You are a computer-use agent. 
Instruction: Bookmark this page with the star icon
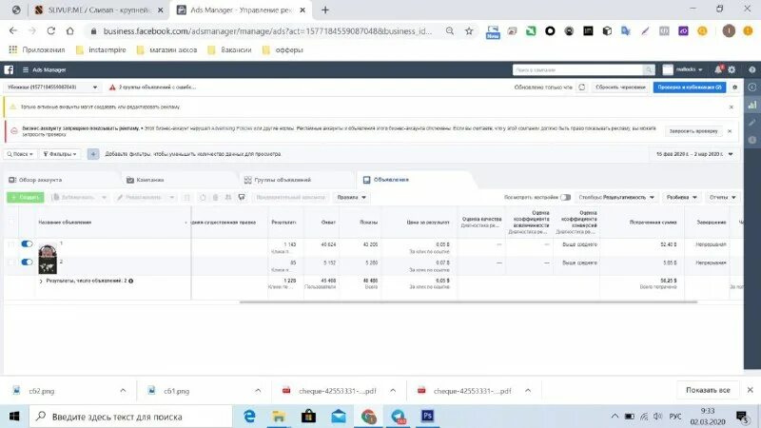coord(469,31)
